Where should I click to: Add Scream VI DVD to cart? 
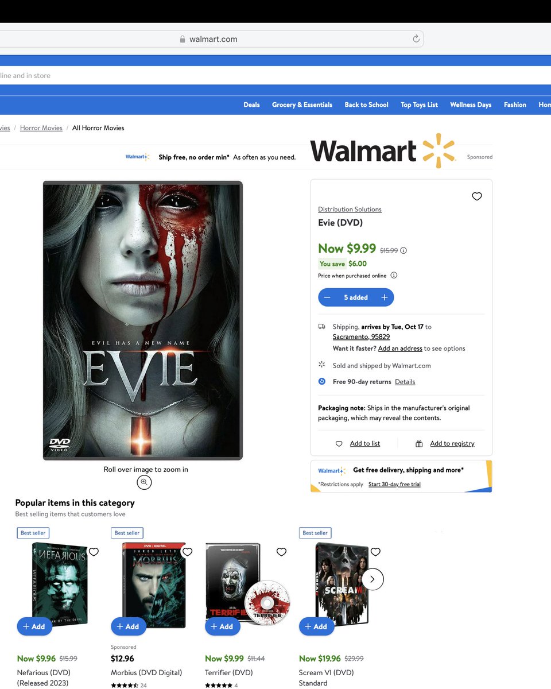tap(317, 626)
